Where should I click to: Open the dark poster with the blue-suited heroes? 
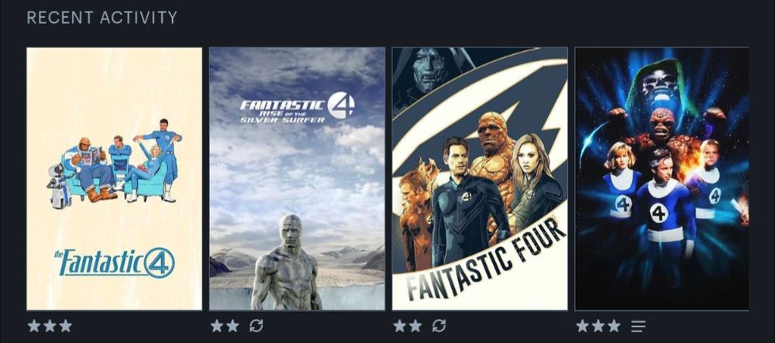[662, 179]
